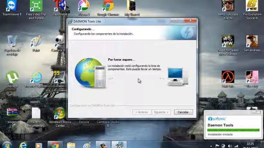Minimize the Softonic download popup

(254, 112)
